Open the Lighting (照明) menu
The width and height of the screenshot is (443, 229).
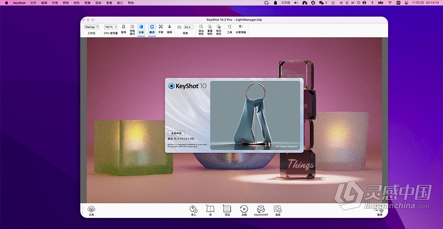(x=66, y=3)
